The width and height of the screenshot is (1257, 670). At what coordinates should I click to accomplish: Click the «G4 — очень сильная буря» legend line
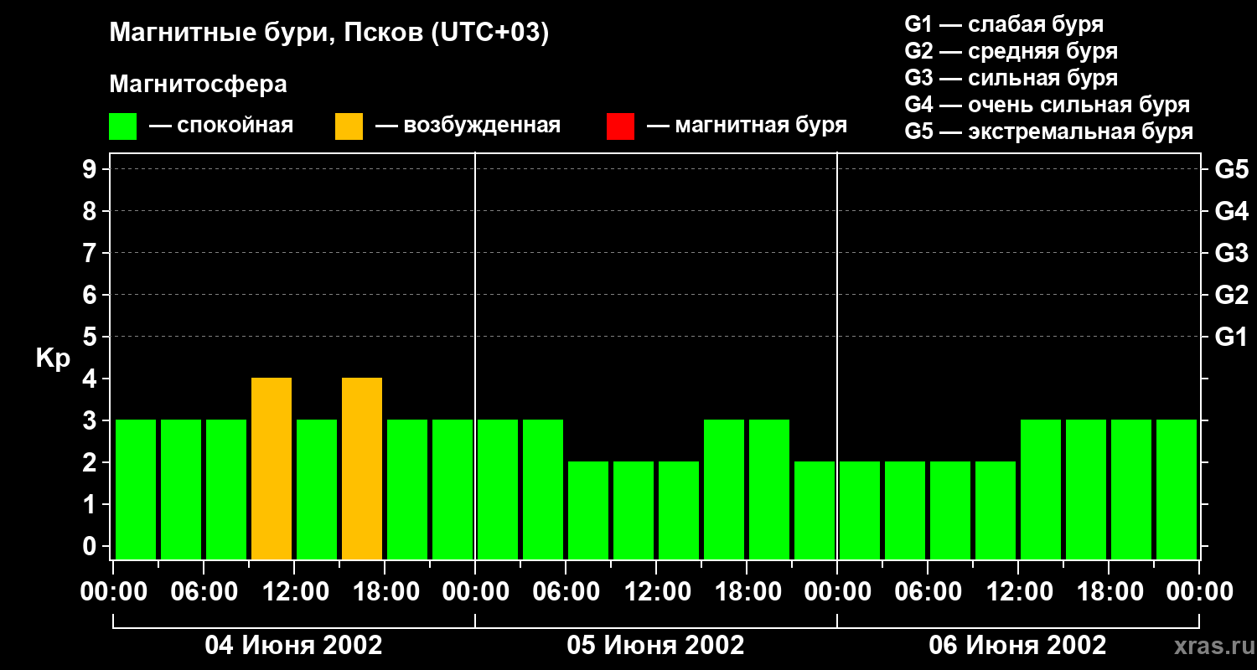(1047, 105)
